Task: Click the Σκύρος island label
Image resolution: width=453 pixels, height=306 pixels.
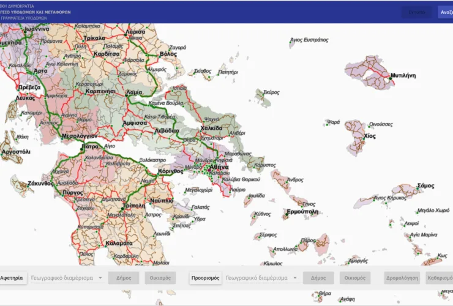Action: [271, 92]
